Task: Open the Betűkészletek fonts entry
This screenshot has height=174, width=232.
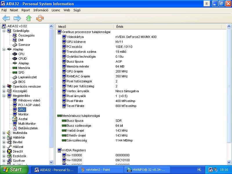Action: (x=28, y=128)
